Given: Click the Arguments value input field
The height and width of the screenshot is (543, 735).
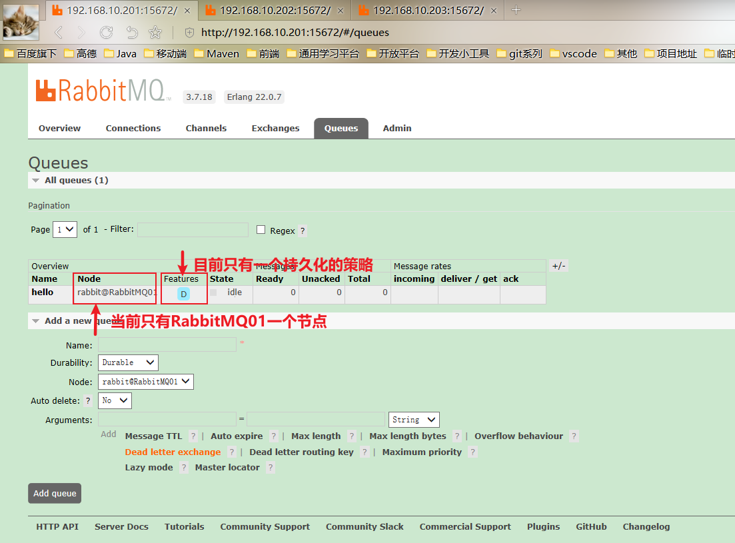Looking at the screenshot, I should [316, 419].
